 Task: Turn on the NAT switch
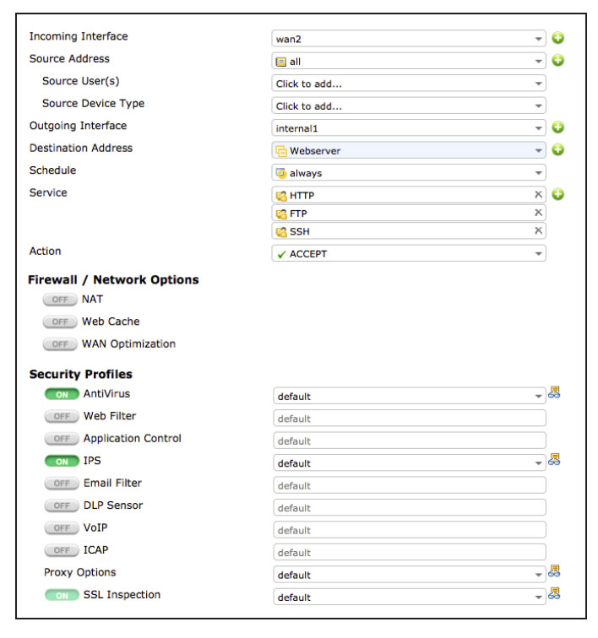(60, 300)
